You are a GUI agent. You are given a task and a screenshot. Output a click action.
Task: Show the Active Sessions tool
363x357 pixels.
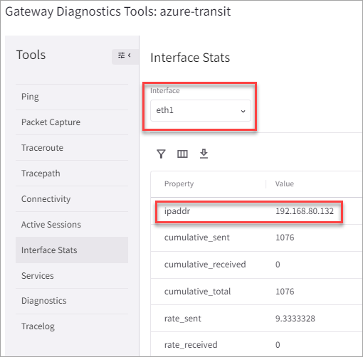pos(72,225)
